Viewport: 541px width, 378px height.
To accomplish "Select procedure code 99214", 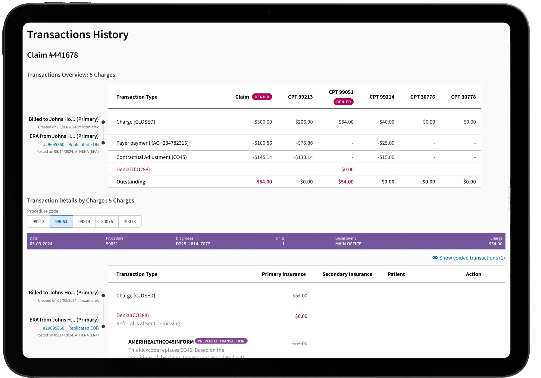I will tap(84, 221).
